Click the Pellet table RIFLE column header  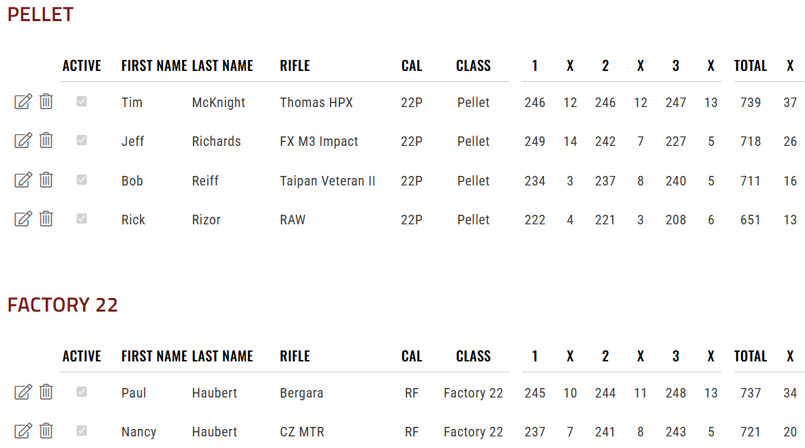(x=294, y=65)
